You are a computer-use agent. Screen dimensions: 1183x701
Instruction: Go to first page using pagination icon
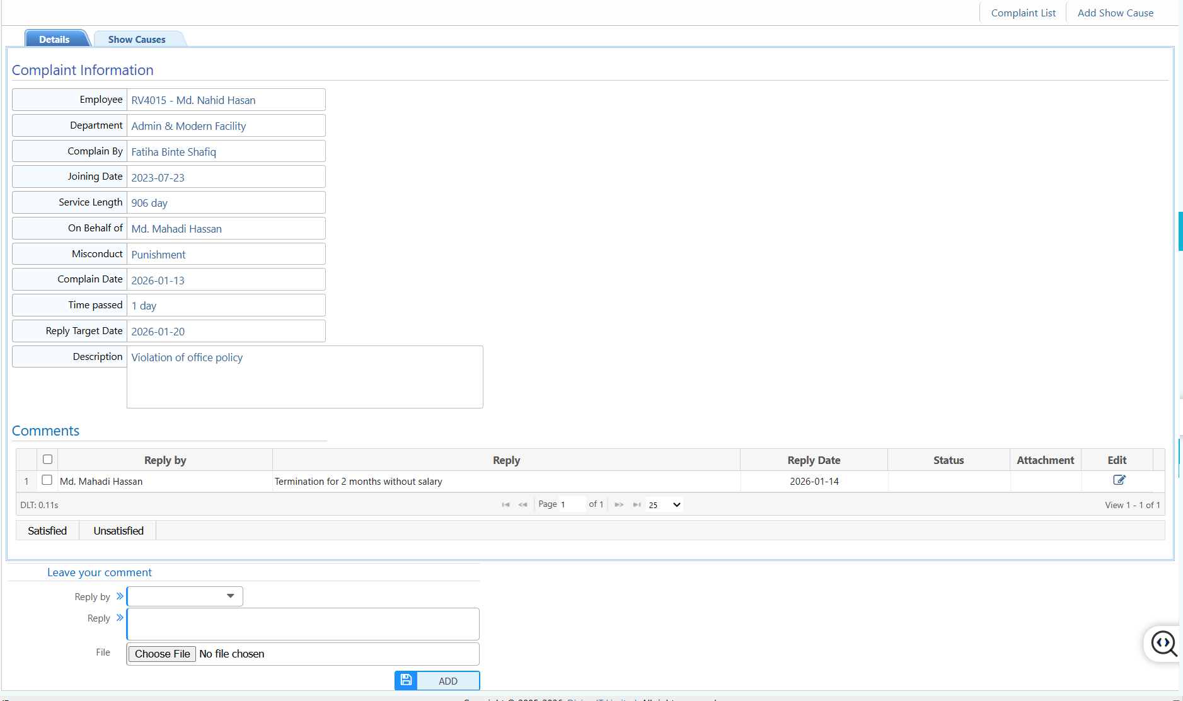pyautogui.click(x=506, y=504)
